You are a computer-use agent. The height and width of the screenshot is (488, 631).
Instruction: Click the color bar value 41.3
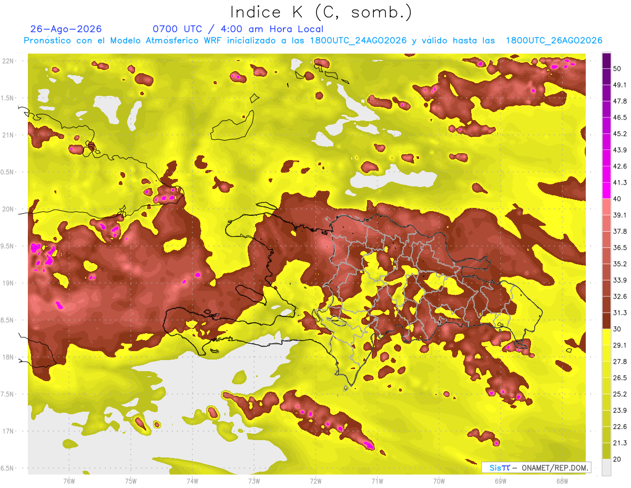coord(620,183)
